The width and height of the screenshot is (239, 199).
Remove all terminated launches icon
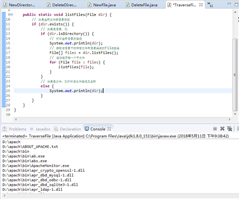click(x=230, y=129)
